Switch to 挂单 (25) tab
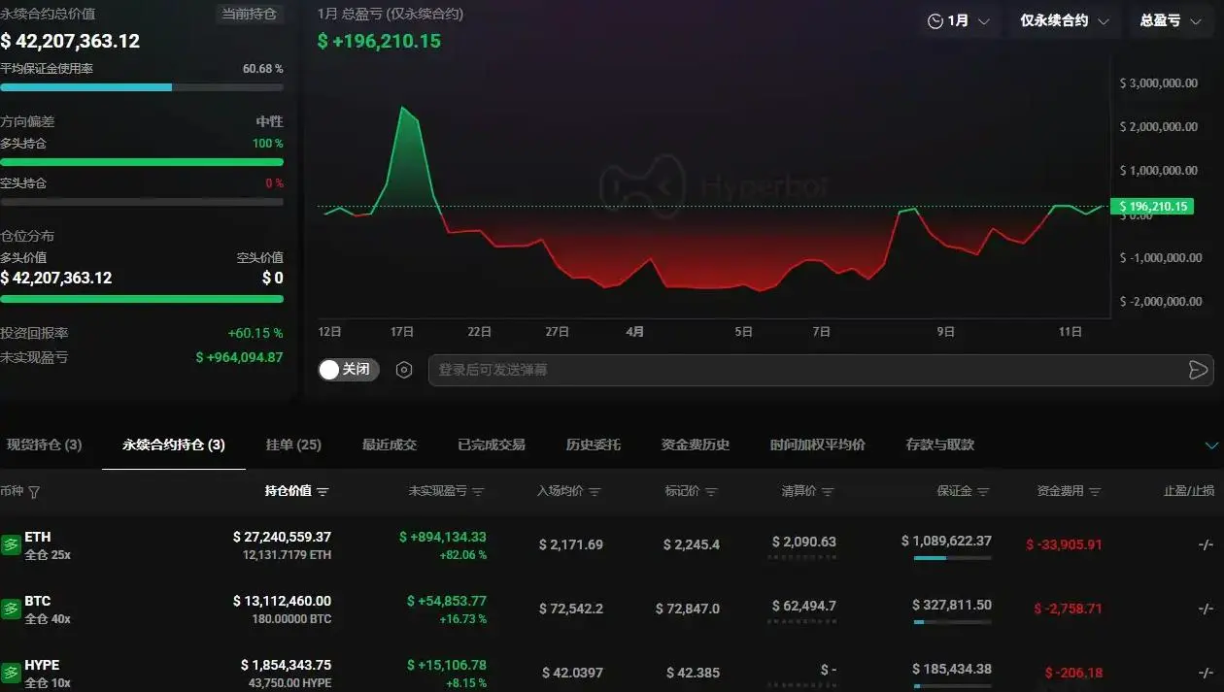This screenshot has width=1224, height=692. click(x=293, y=445)
